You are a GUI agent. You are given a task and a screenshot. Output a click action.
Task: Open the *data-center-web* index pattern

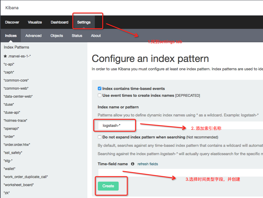(18, 96)
